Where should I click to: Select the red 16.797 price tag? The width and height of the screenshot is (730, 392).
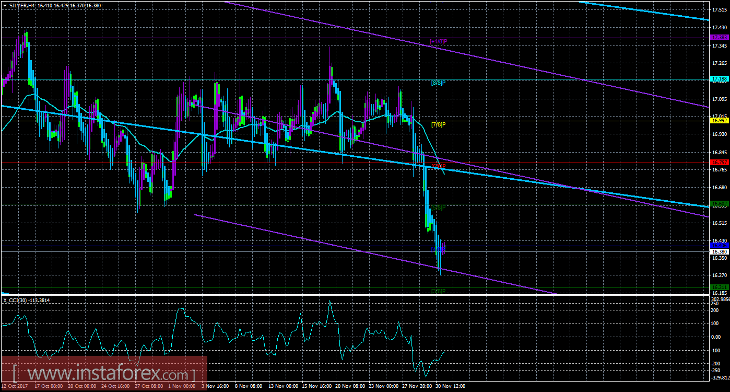[x=719, y=162]
